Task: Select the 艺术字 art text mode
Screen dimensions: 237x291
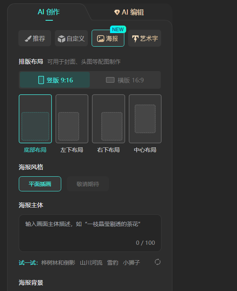Action: pos(145,38)
